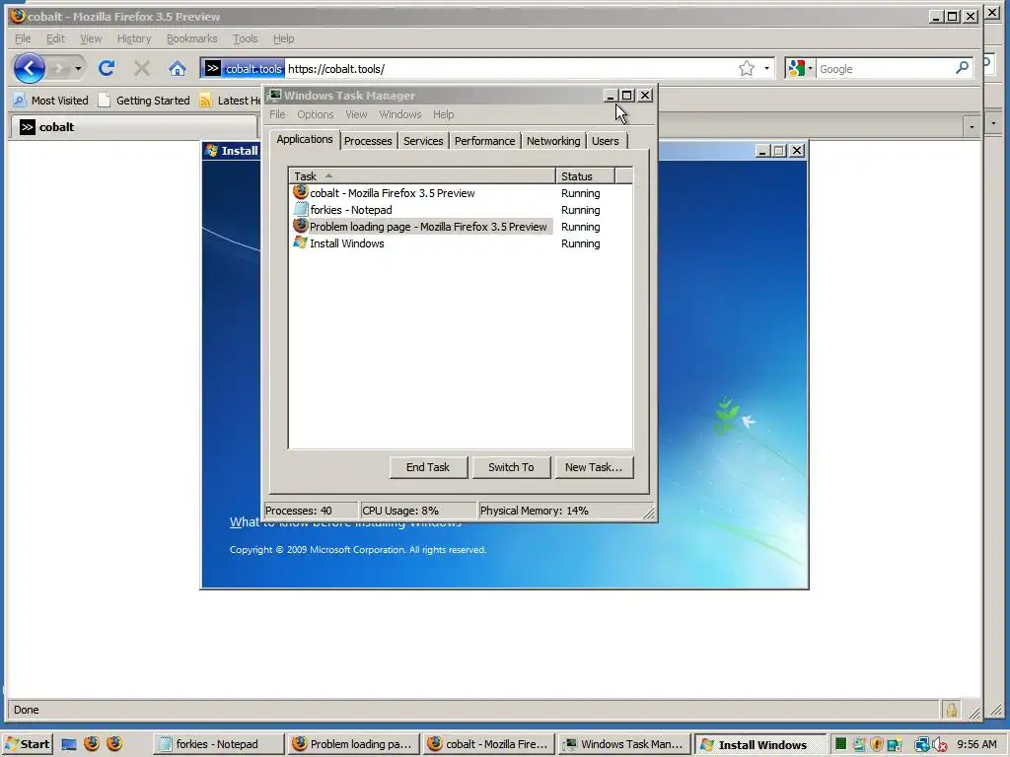Click the green CPU usage tray icon
The image size is (1010, 757).
(x=840, y=744)
